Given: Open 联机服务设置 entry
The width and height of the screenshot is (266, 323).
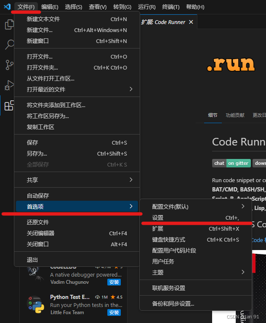Looking at the screenshot, I should [x=196, y=288].
